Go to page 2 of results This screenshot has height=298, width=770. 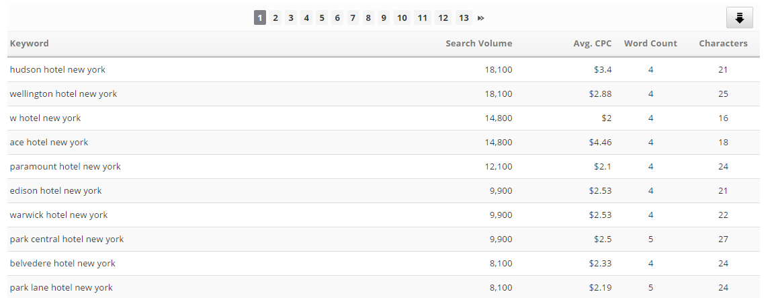(275, 18)
